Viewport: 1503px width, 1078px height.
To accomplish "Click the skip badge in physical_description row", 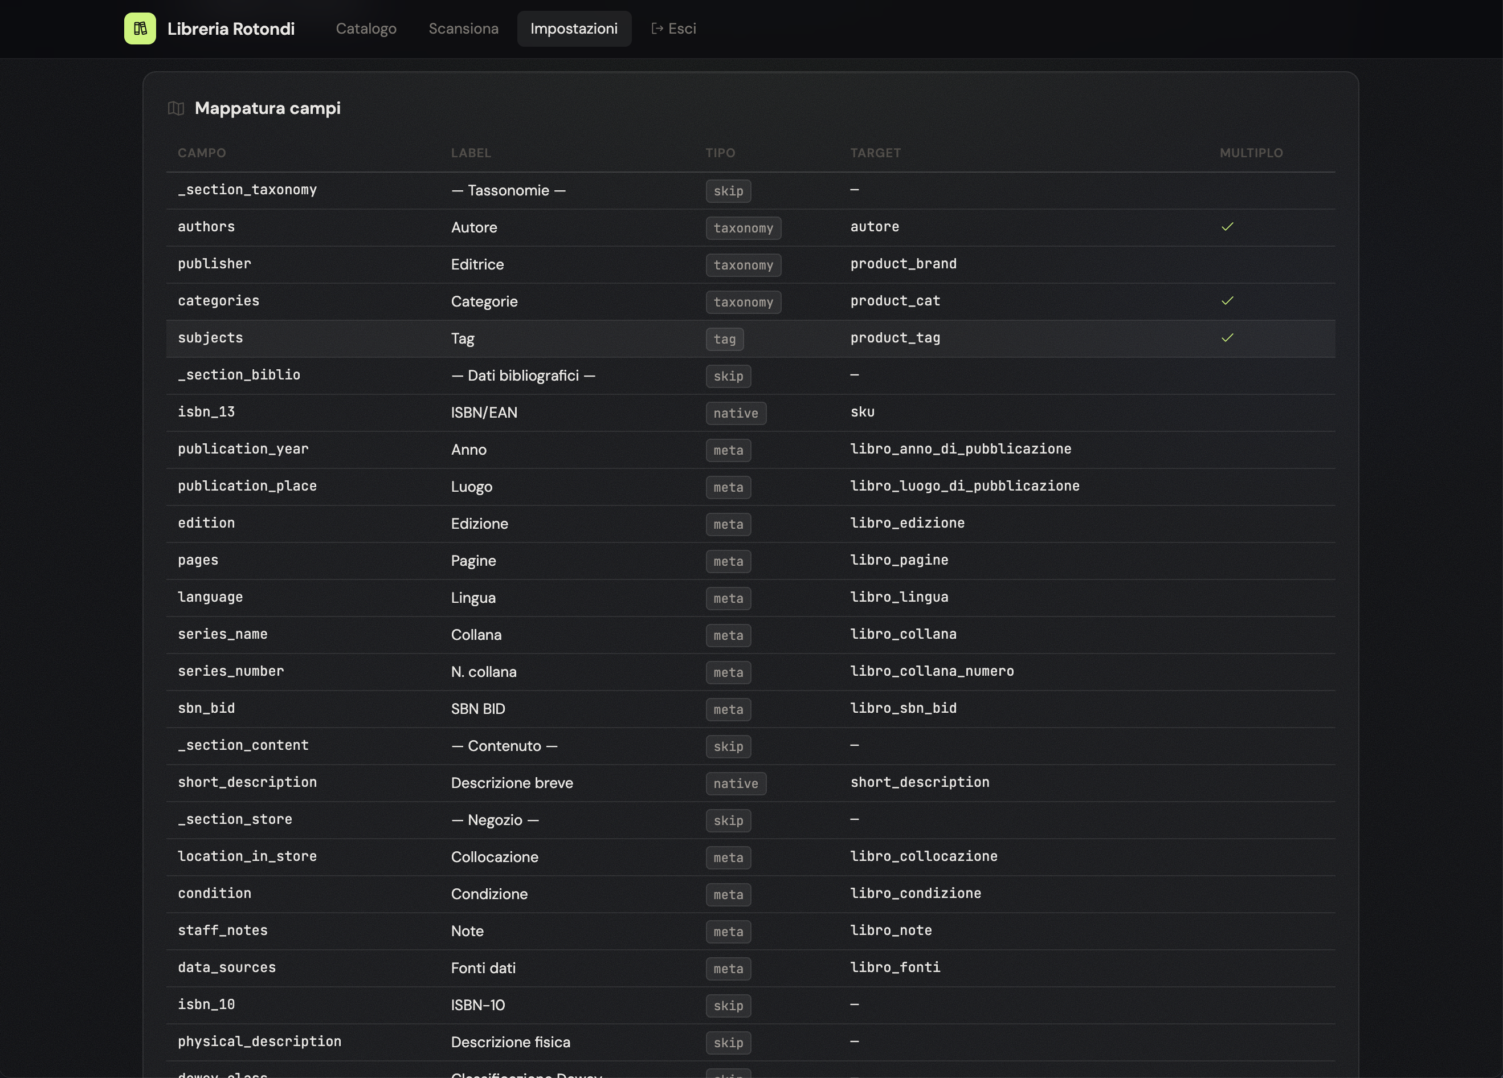I will coord(728,1043).
